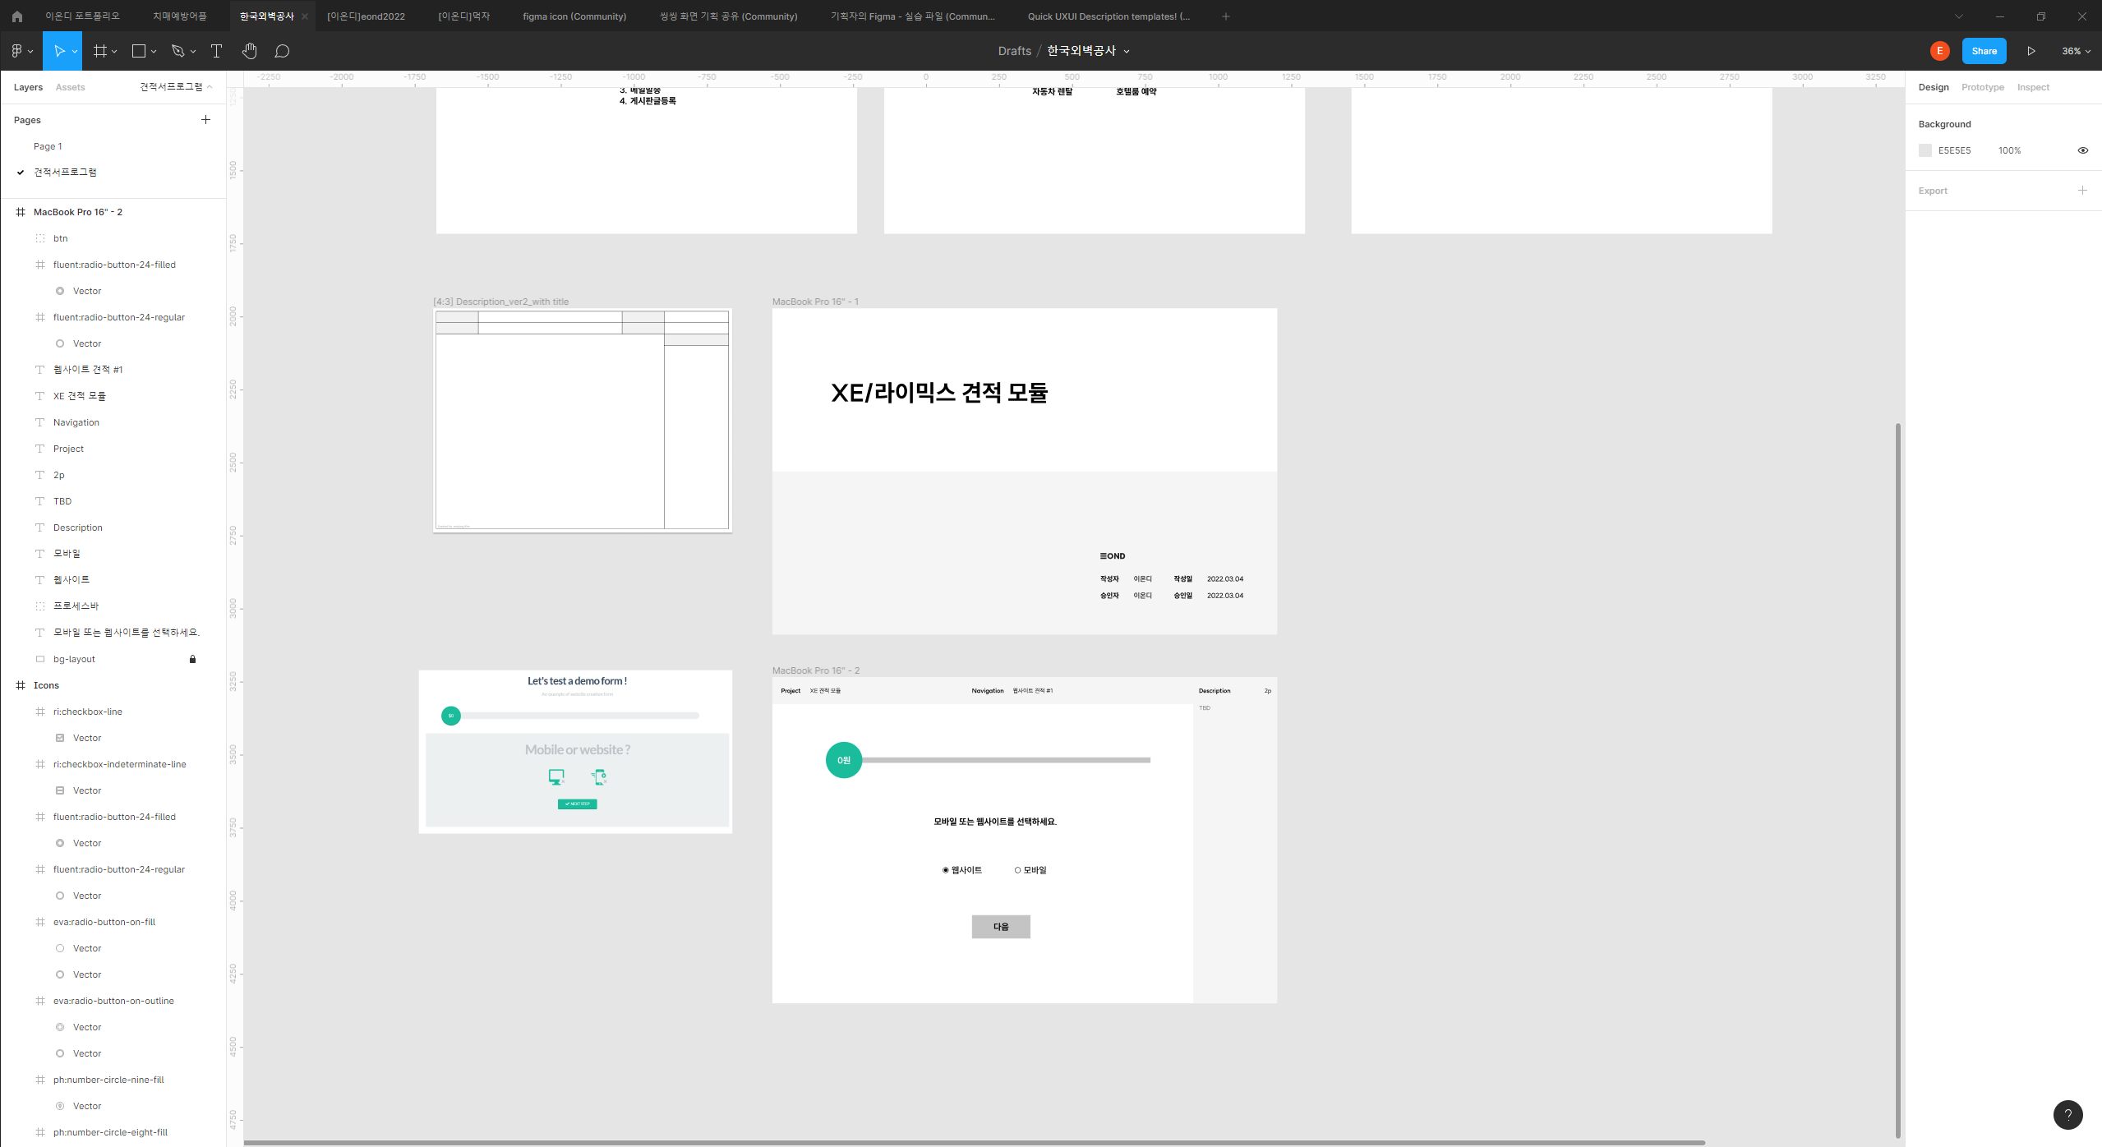Image resolution: width=2102 pixels, height=1147 pixels.
Task: Open tab overflow chevron in title bar
Action: coord(1959,16)
